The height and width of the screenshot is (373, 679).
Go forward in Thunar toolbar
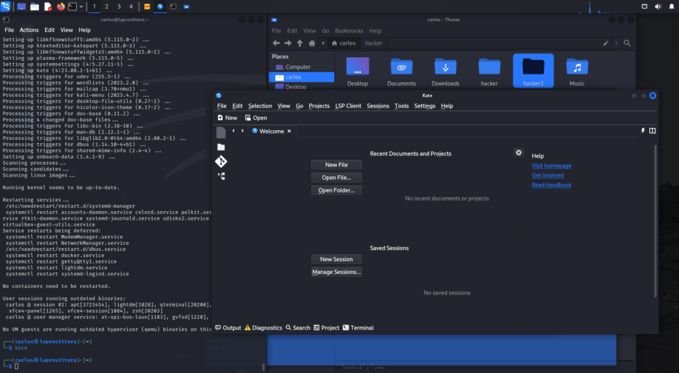[x=288, y=43]
